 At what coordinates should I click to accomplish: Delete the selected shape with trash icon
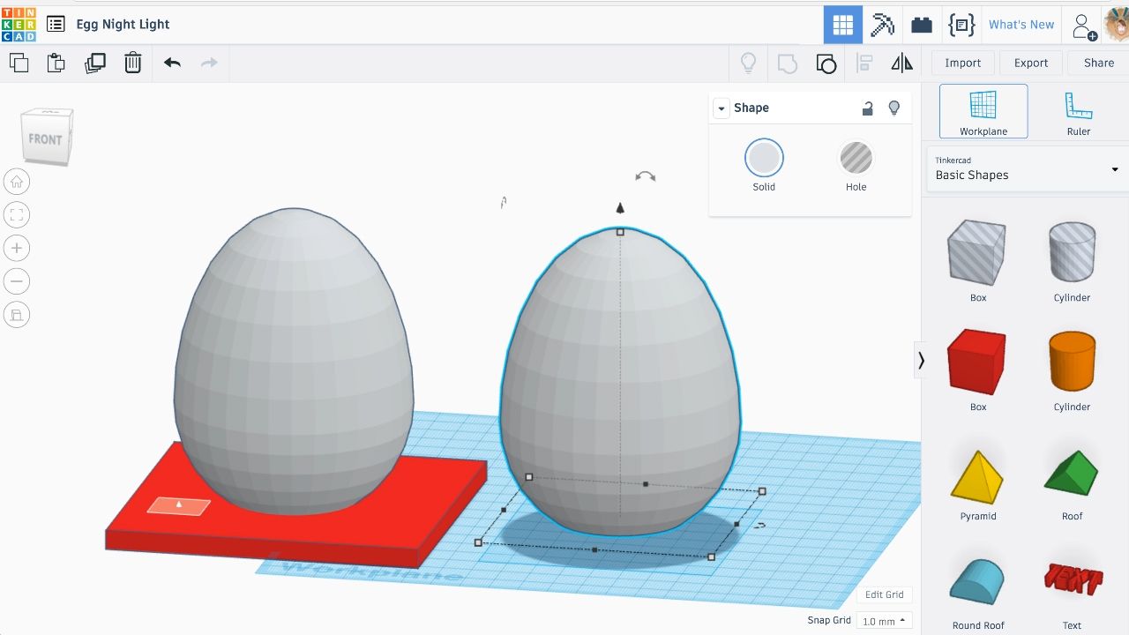(132, 63)
